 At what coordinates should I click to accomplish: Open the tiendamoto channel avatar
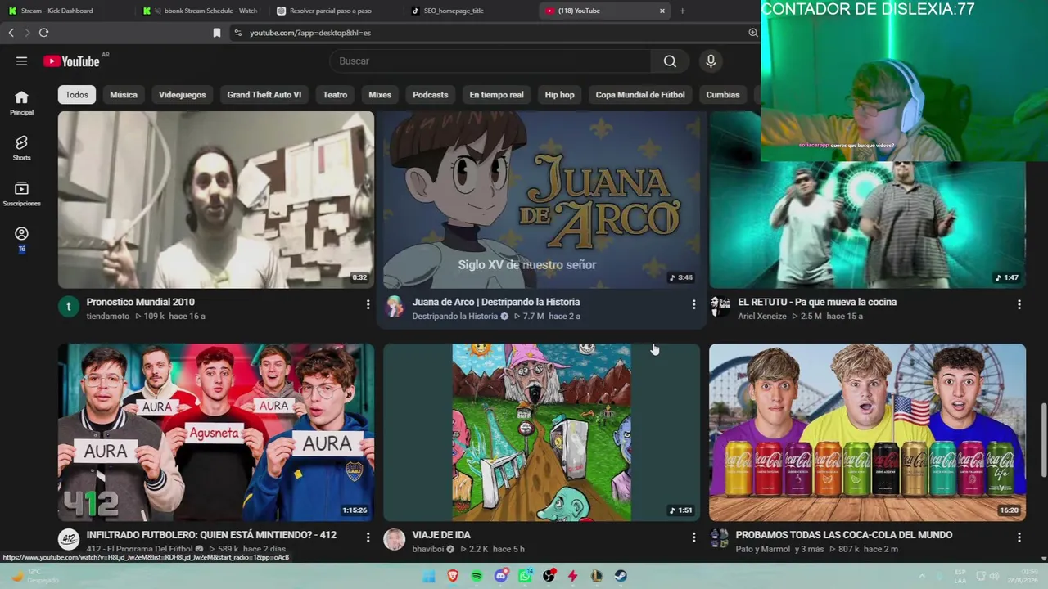(x=69, y=307)
